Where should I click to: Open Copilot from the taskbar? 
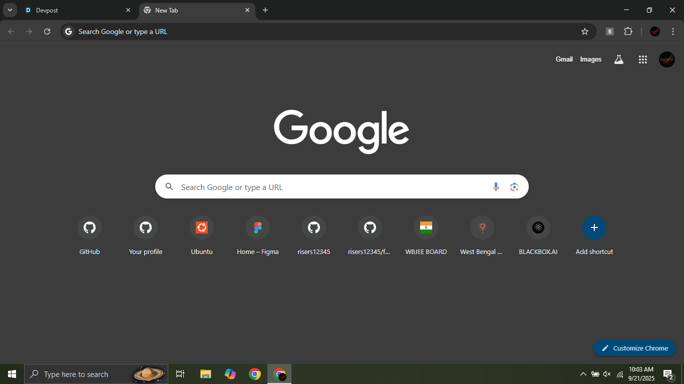[230, 374]
